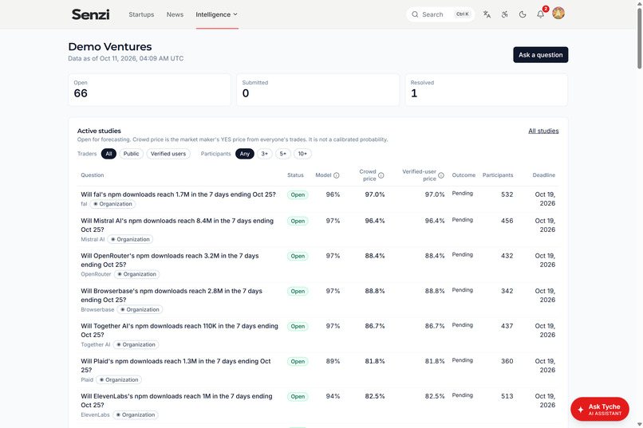Open the Browserbase npm downloads question
The width and height of the screenshot is (643, 428).
[x=172, y=296]
